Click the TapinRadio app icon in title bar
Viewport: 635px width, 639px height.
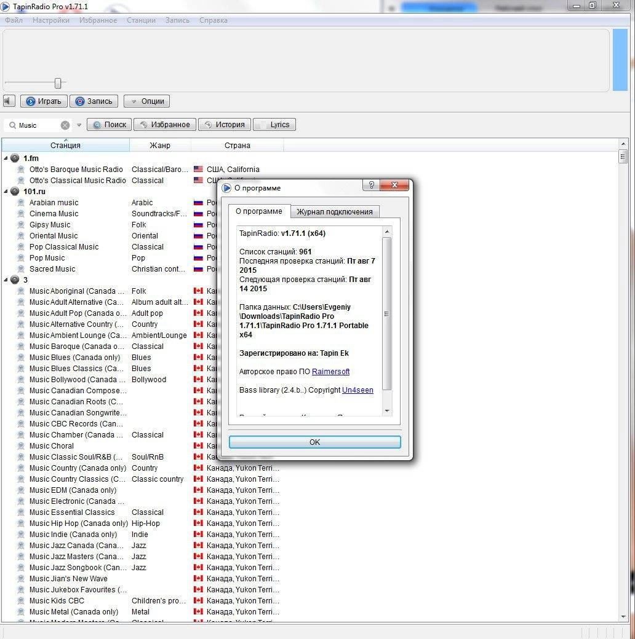point(6,7)
